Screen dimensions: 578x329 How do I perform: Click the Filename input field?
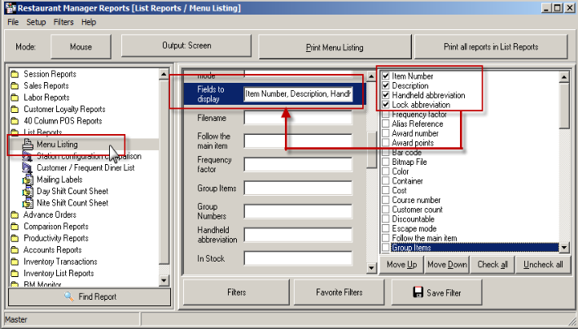[298, 118]
